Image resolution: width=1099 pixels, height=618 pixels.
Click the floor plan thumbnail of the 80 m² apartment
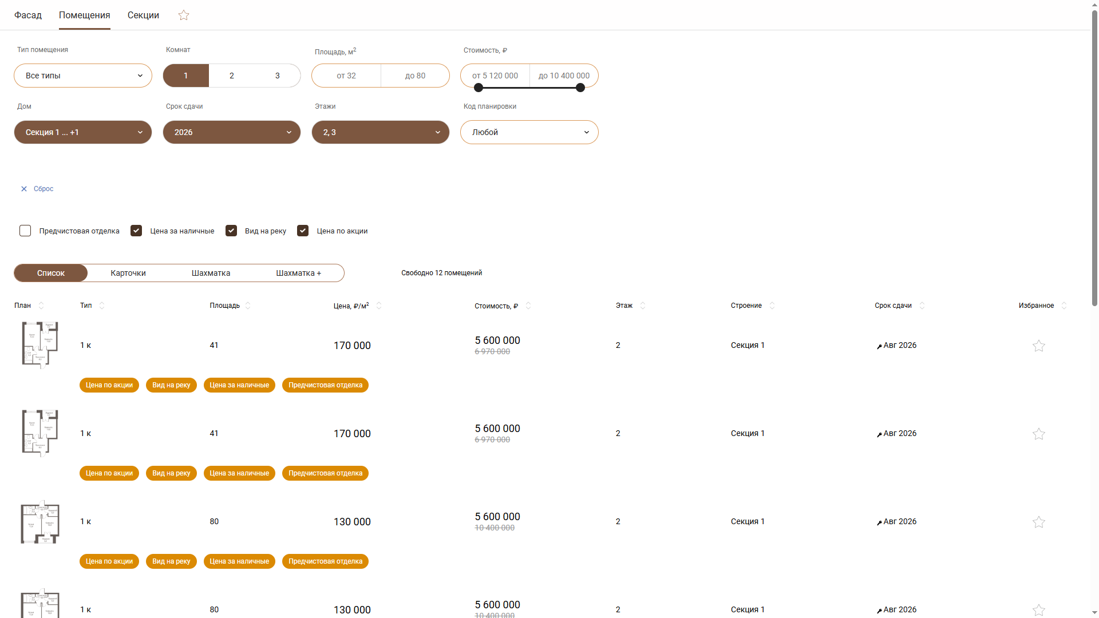coord(39,521)
